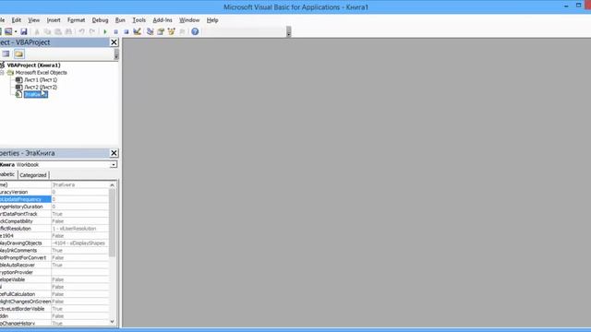591x332 pixels.
Task: Open Object Browser toolbar icon
Action: coord(172,31)
